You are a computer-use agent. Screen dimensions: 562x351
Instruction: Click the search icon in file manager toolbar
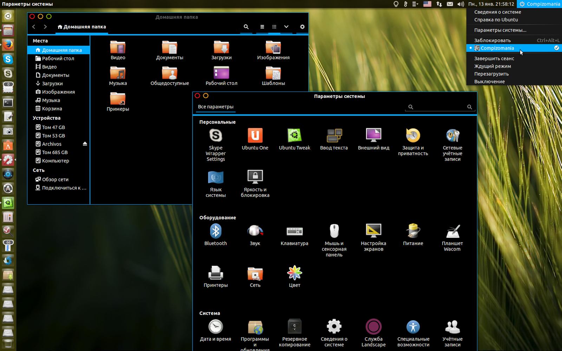(x=246, y=27)
